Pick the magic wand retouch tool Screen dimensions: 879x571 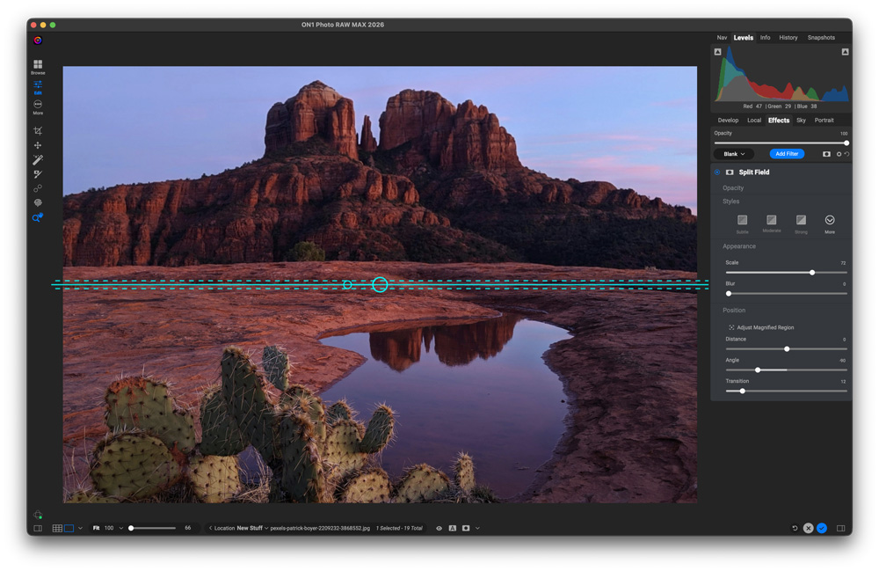(x=38, y=160)
